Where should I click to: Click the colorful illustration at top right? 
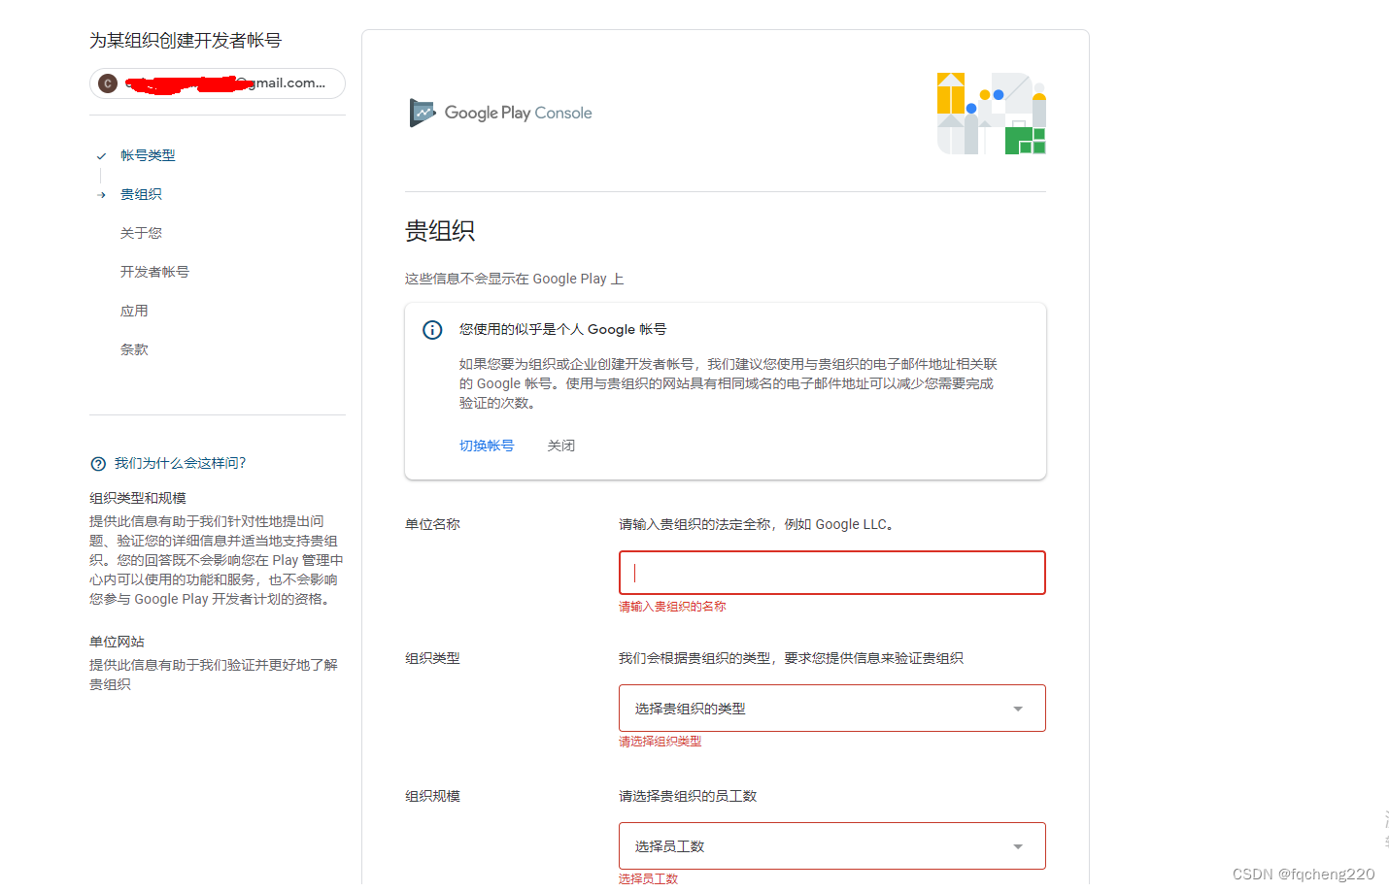point(991,113)
